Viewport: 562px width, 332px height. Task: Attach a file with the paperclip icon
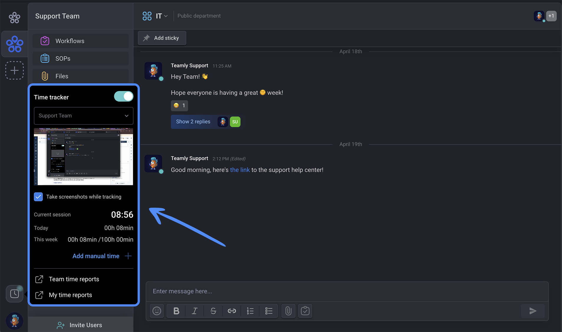[x=288, y=311]
